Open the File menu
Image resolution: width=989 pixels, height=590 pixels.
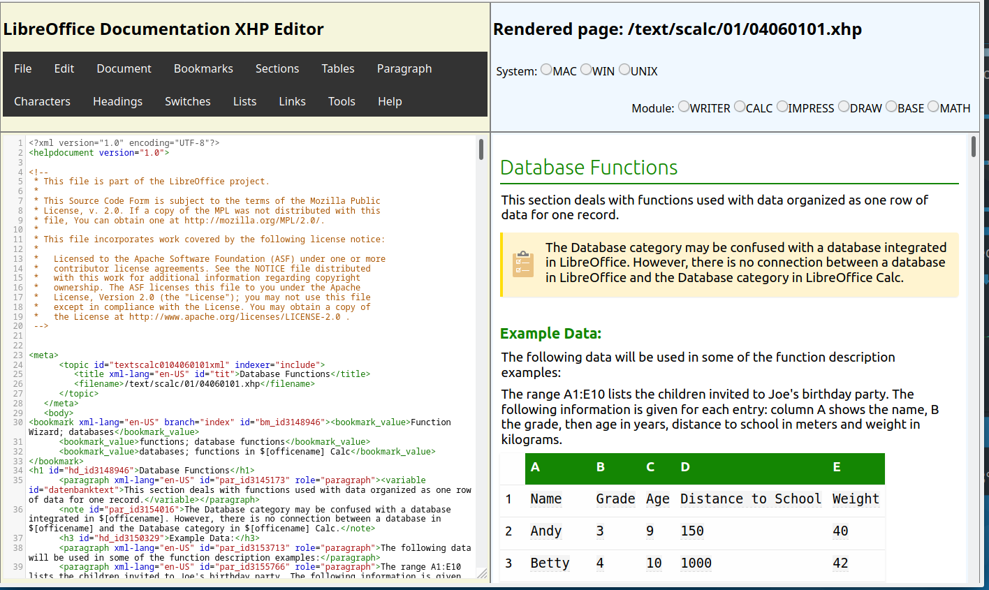tap(23, 68)
